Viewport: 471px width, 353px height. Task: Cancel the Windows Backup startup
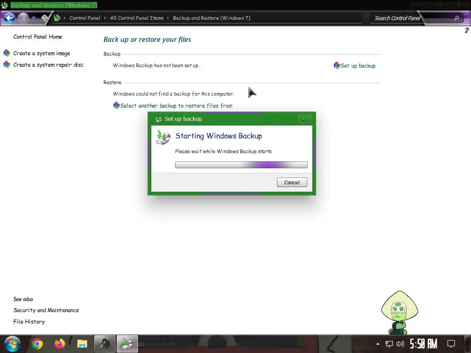pos(292,182)
